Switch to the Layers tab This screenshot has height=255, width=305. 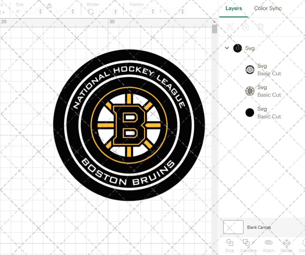tap(233, 8)
